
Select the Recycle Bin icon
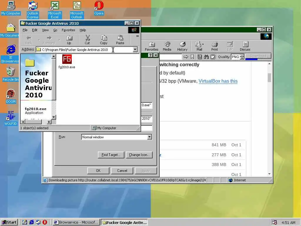(x=11, y=74)
